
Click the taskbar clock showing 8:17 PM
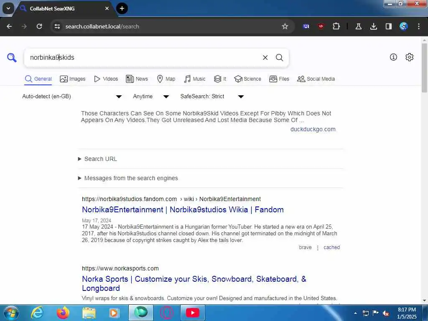[407, 313]
